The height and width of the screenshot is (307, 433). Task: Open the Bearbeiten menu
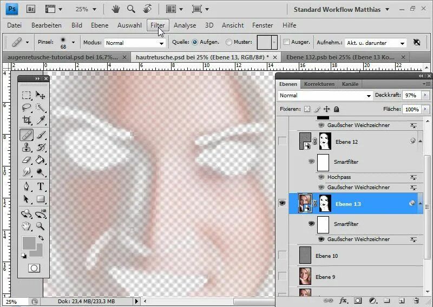click(x=47, y=25)
